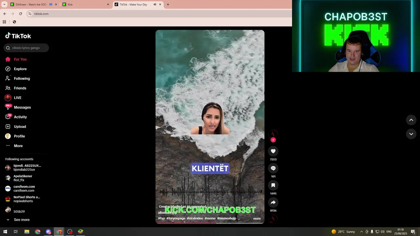Open the volume control in system tray
The width and height of the screenshot is (420, 236).
383,232
